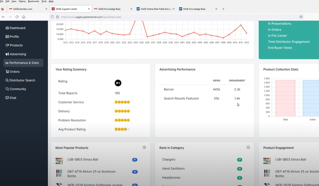Click the #2 badge for Atrium Bottle
Viewport: 319px width, 186px height.
pyautogui.click(x=135, y=172)
